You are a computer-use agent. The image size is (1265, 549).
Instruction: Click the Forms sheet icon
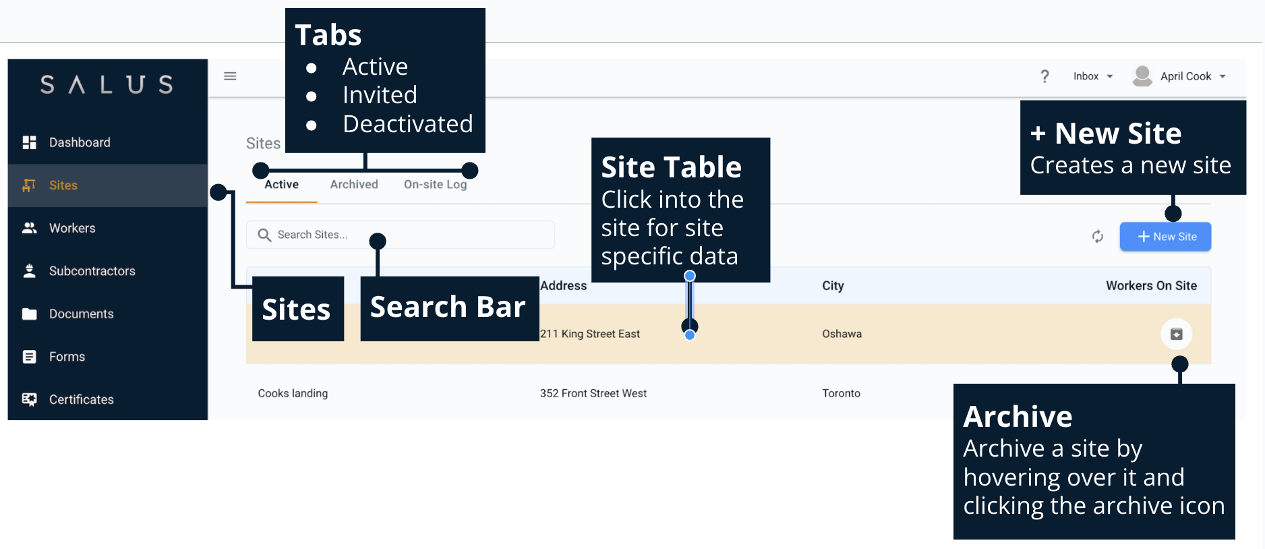point(29,357)
